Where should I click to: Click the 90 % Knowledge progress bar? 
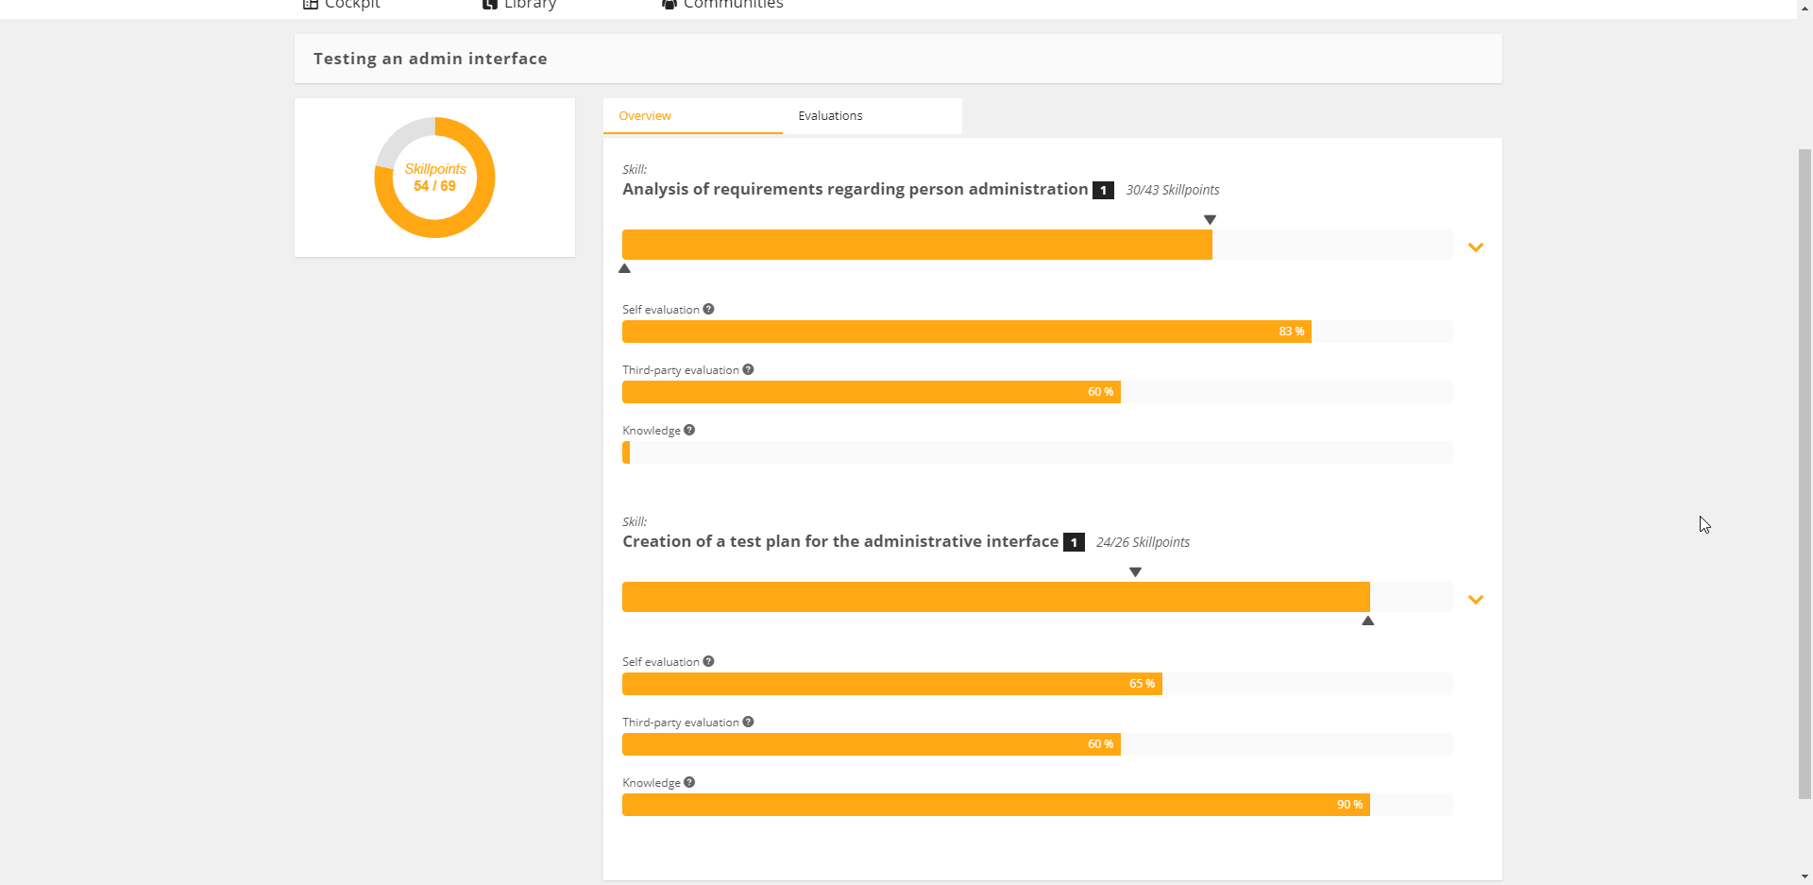(x=995, y=805)
